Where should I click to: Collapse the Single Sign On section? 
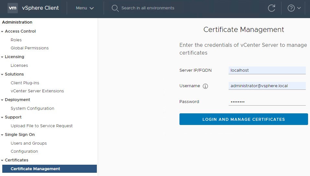coord(2,135)
